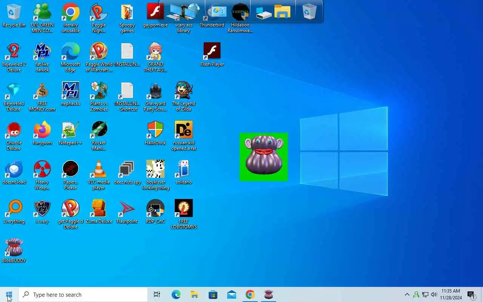Viewport: 483px width, 302px height.
Task: Open the volume speaker tray icon
Action: click(x=434, y=294)
